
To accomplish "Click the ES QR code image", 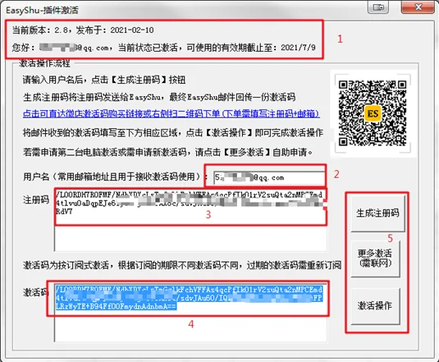I will (373, 113).
